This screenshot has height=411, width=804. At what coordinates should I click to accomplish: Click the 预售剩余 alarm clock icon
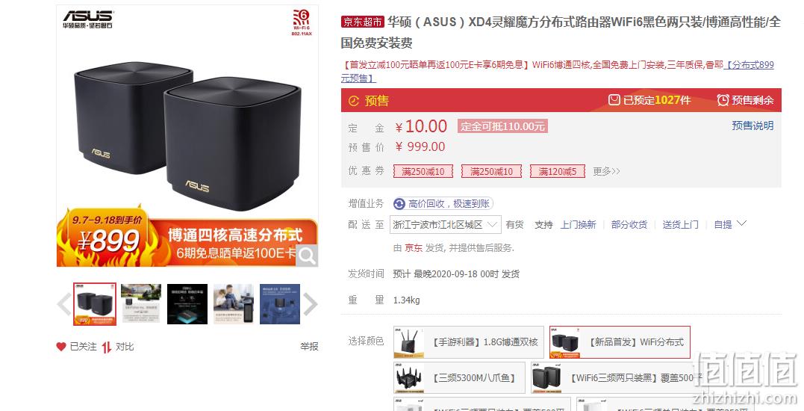[723, 100]
